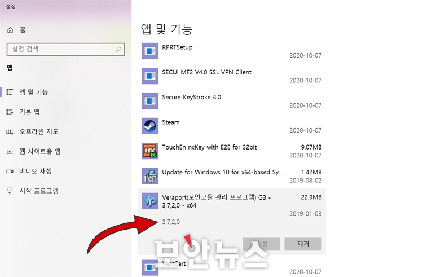The width and height of the screenshot is (423, 277).
Task: Select Secure KeyStroke 4.0 entry
Action: pos(191,98)
